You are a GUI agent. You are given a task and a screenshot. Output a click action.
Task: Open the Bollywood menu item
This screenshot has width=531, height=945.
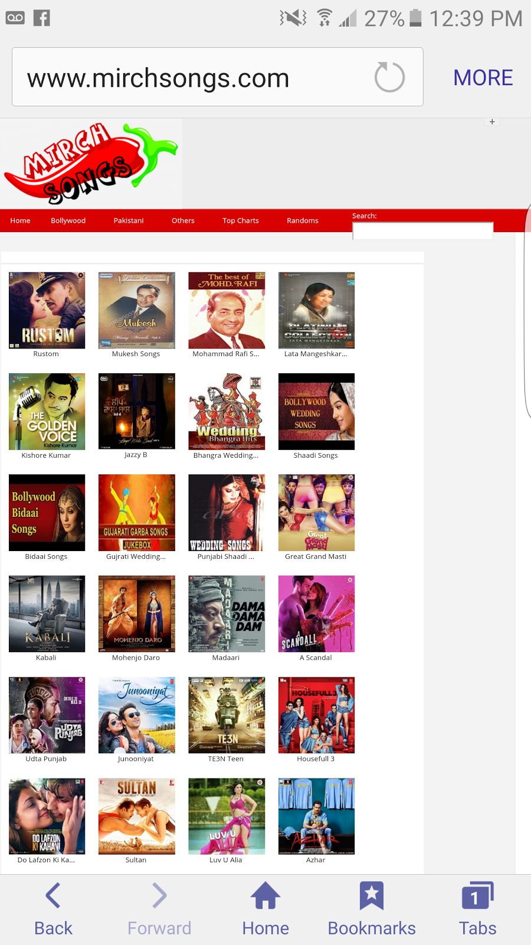tap(68, 221)
